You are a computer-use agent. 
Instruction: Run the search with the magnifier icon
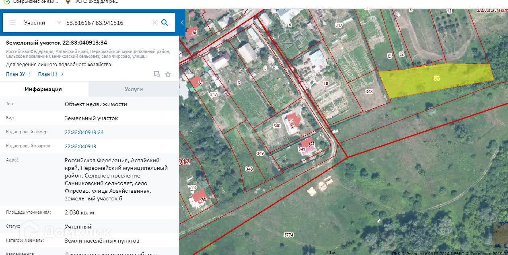(x=165, y=22)
